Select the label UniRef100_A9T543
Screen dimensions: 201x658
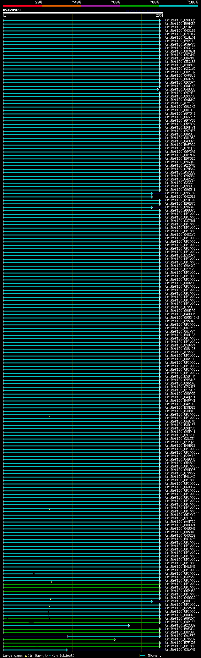(x=180, y=114)
